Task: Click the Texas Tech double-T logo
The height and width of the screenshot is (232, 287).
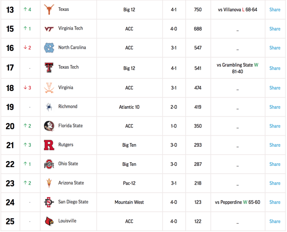Action: 49,67
